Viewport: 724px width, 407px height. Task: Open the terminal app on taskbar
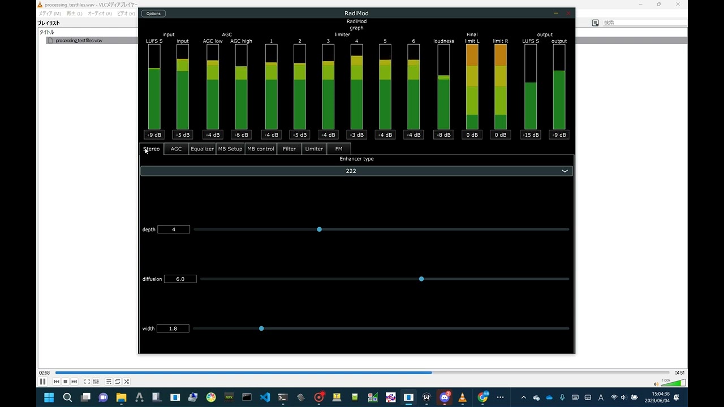click(283, 397)
